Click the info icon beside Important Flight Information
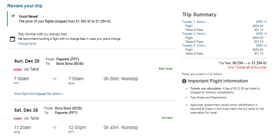This screenshot has height=138, width=278. click(x=184, y=81)
